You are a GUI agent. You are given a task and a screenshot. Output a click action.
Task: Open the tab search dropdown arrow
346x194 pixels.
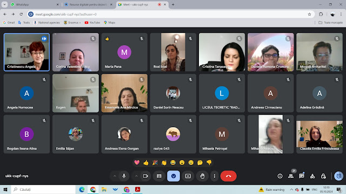4,4
